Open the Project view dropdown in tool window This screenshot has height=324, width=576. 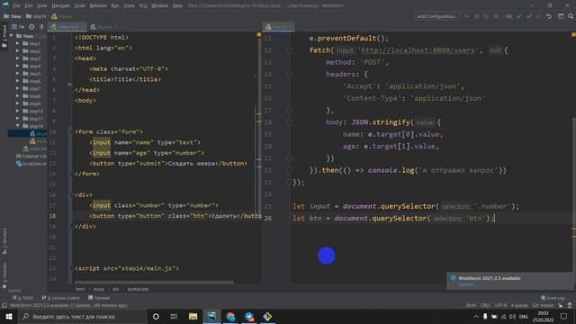[x=18, y=27]
